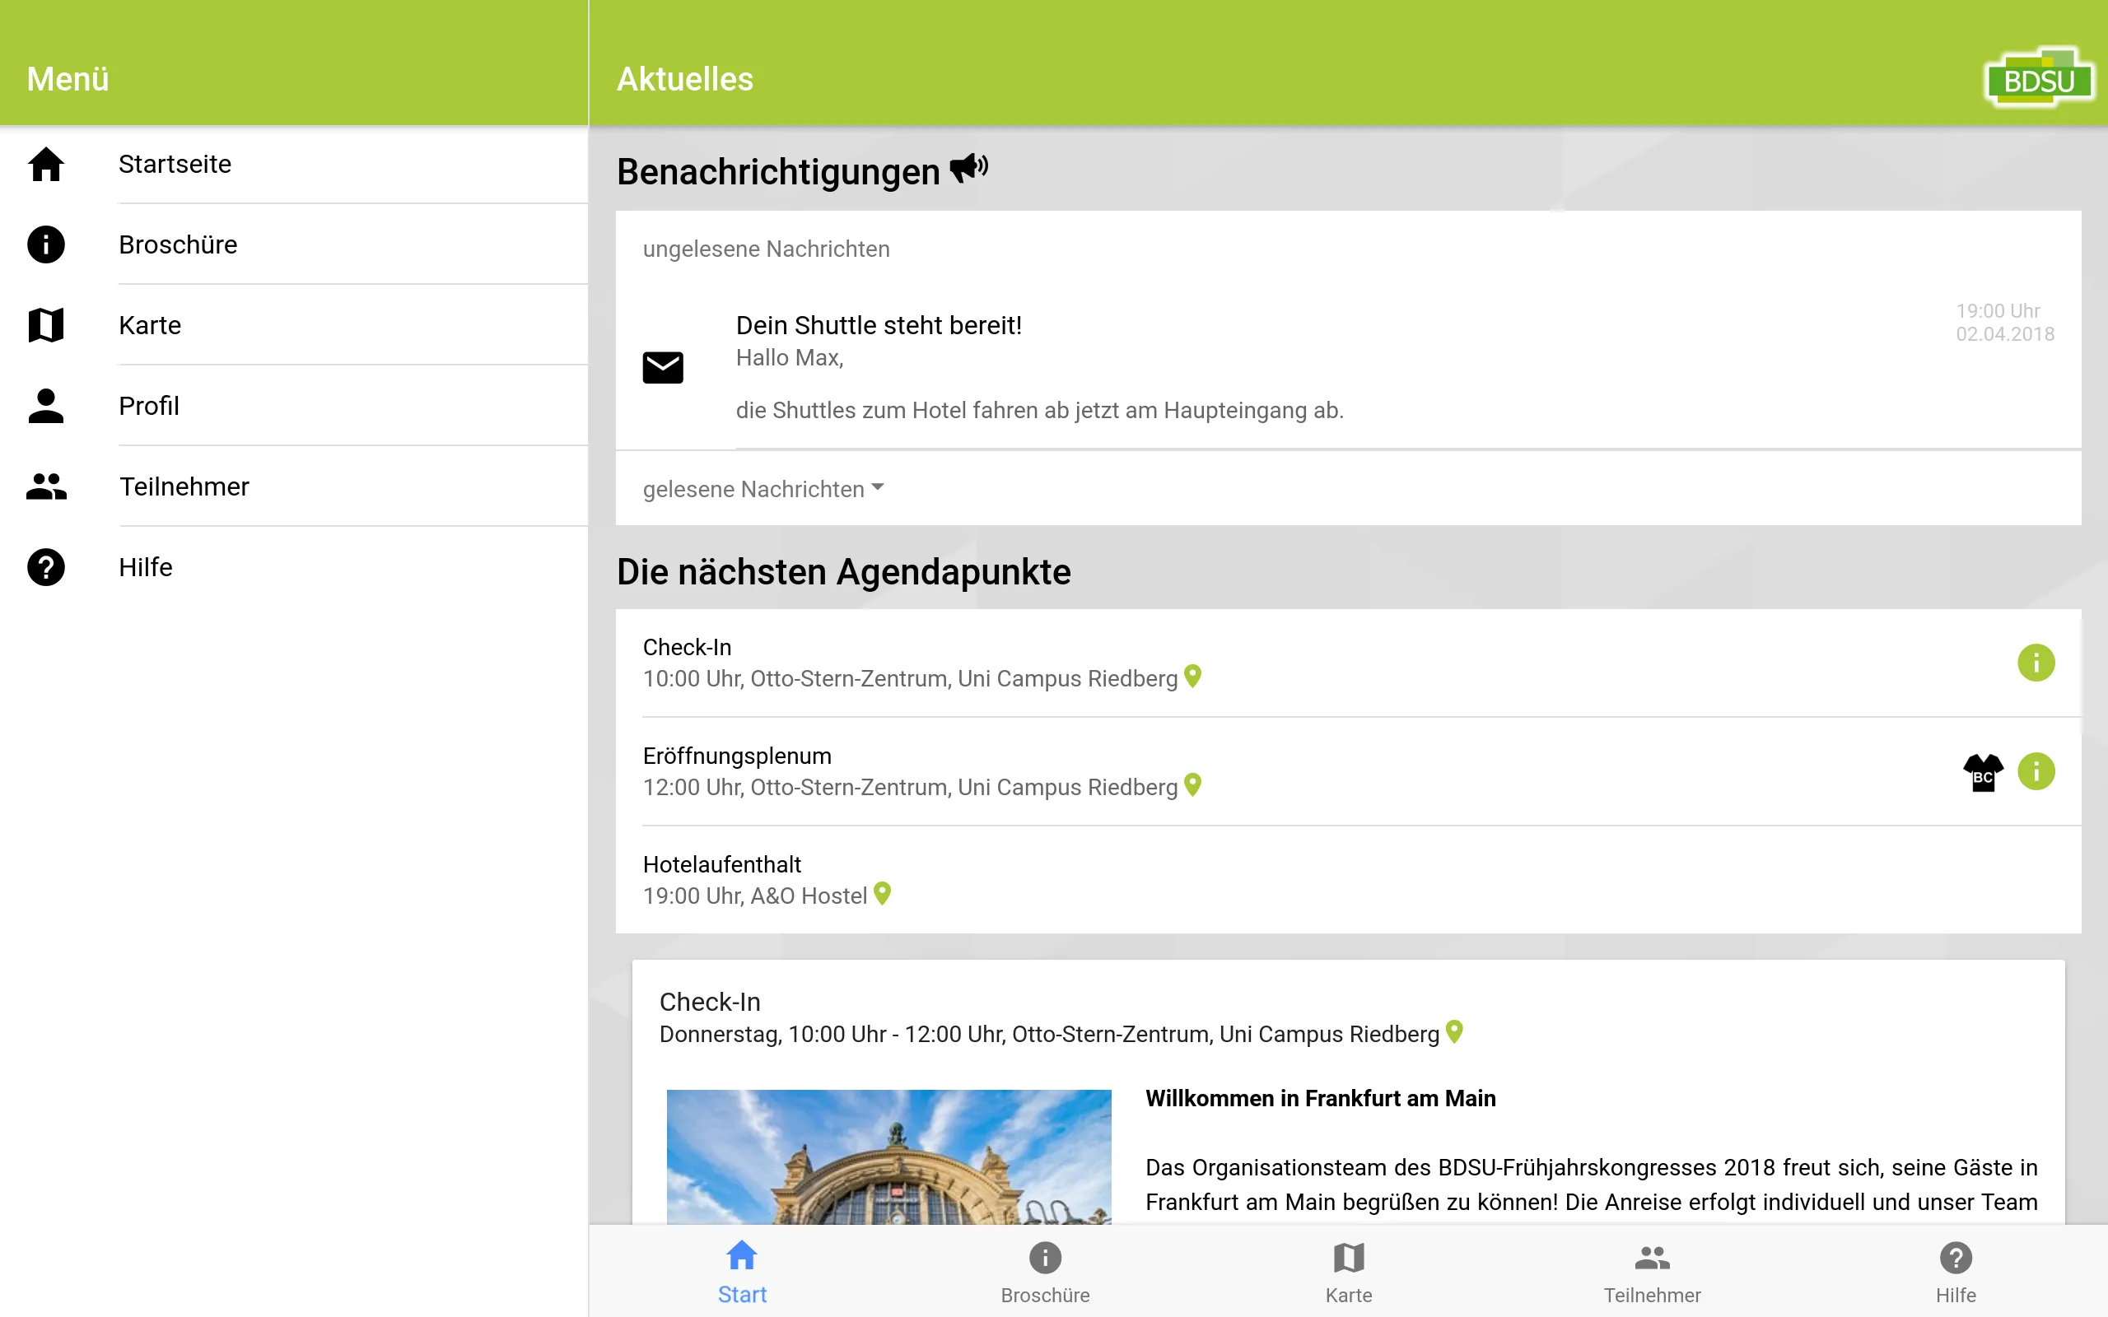This screenshot has width=2108, height=1317.
Task: Click the info icon beside Broschüre
Action: (46, 244)
